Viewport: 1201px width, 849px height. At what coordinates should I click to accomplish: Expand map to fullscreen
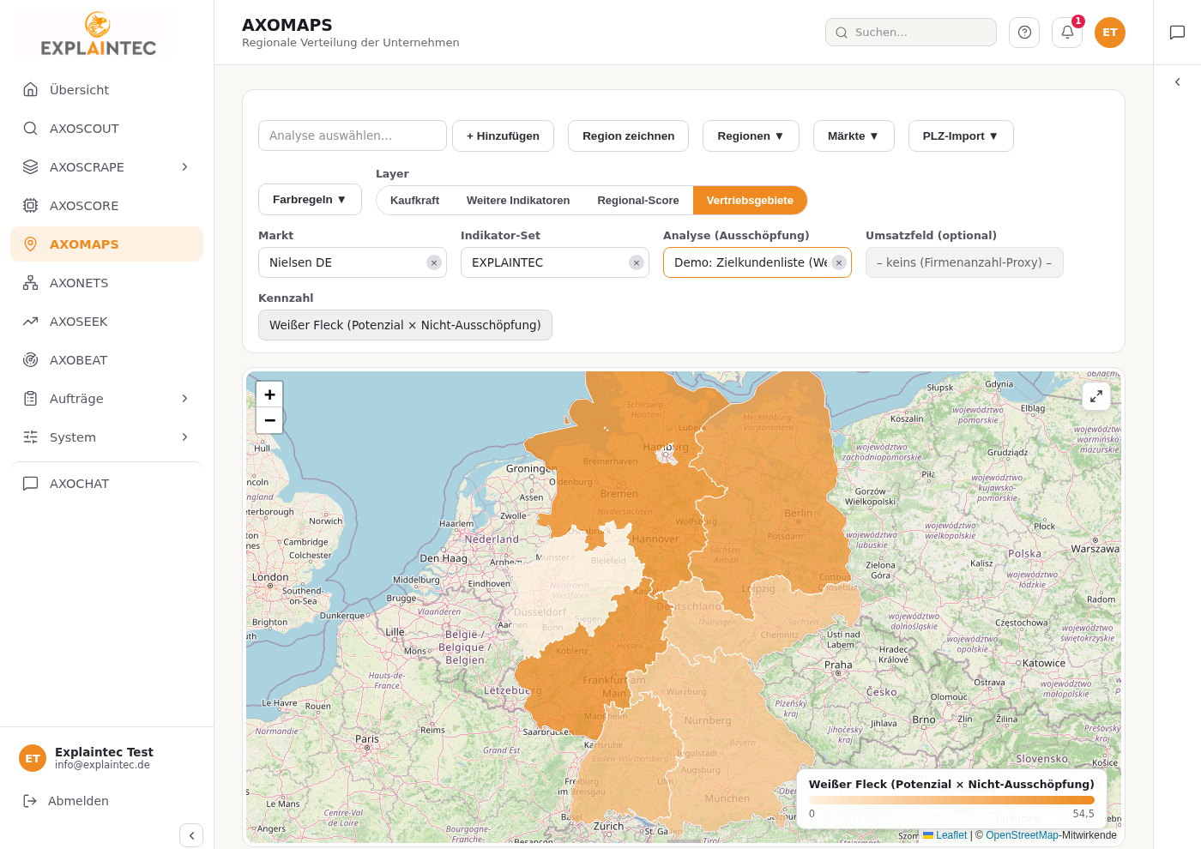tap(1096, 396)
